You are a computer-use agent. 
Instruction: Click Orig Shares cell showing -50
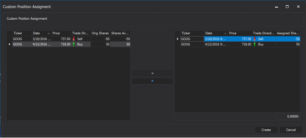[x=100, y=39]
